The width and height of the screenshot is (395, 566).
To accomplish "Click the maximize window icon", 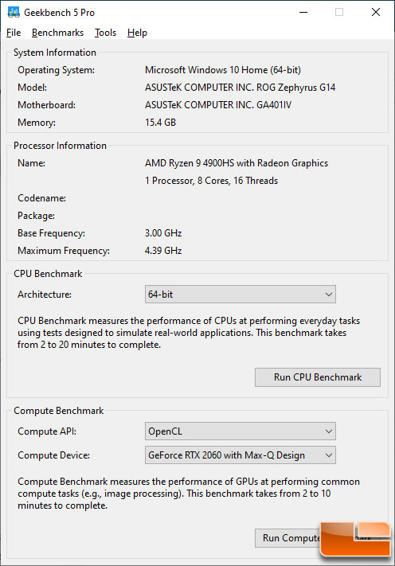I will (339, 12).
